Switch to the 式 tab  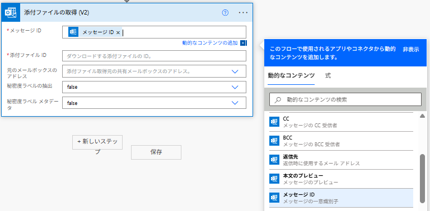328,76
